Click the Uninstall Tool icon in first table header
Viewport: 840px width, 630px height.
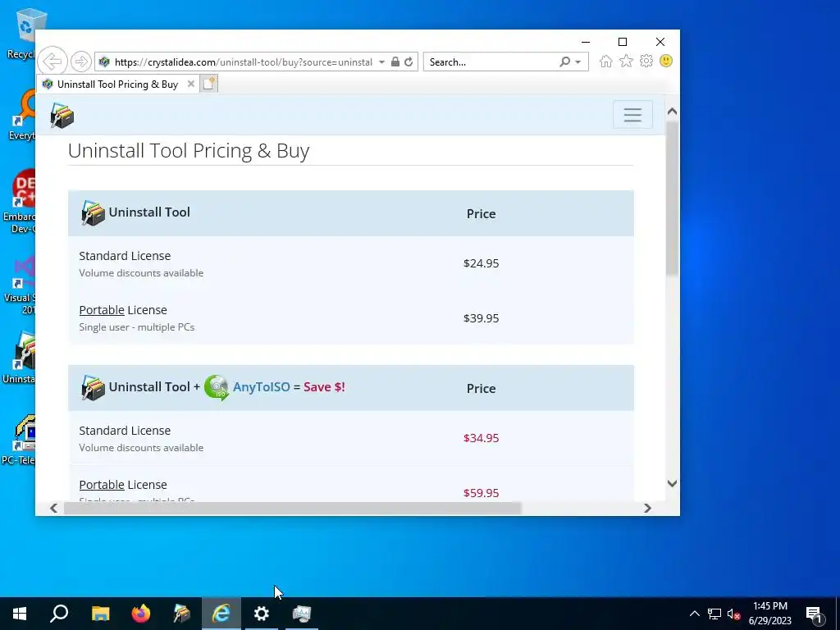tap(93, 213)
